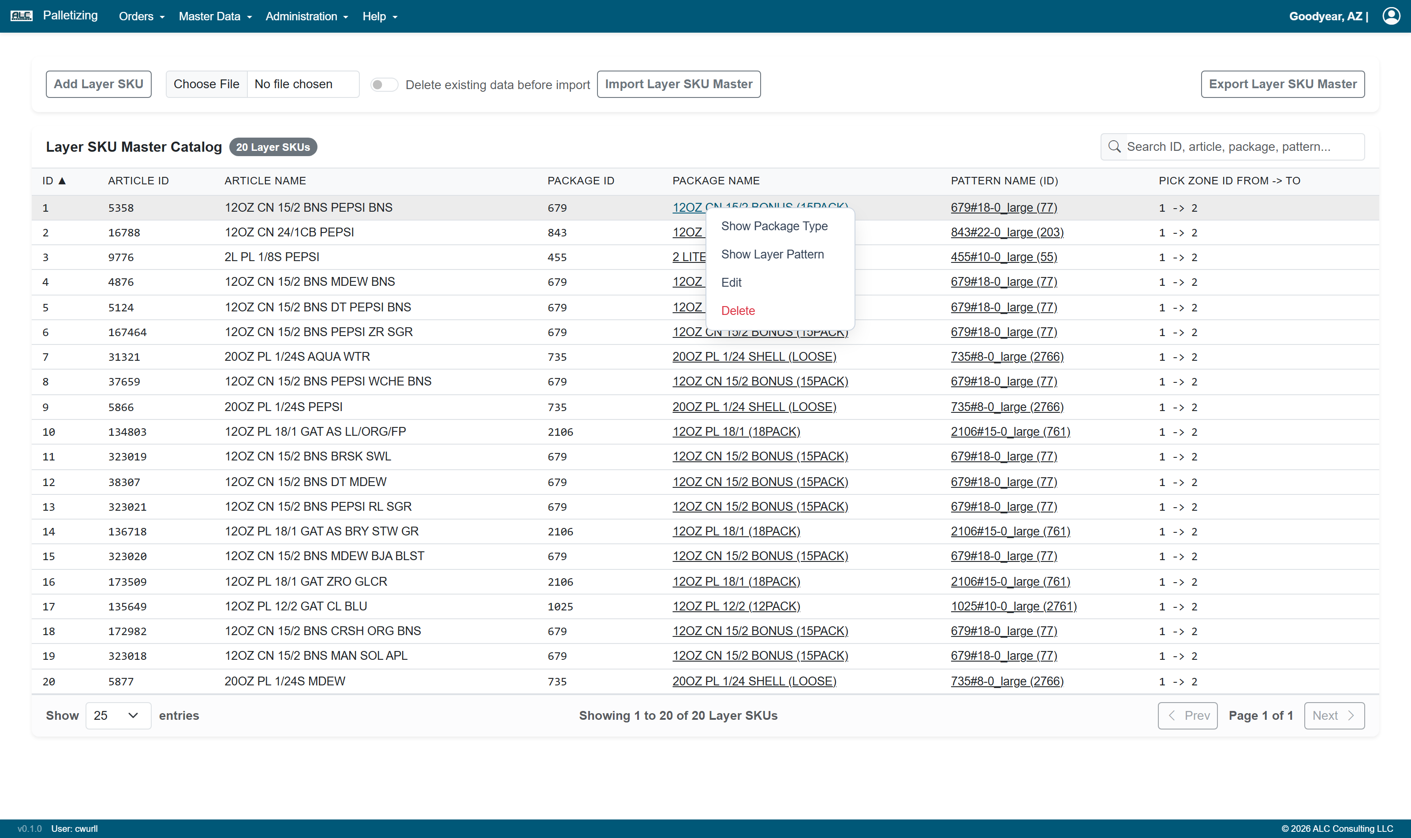Click the Prev page button
Screen dimensions: 1411x838
[x=1187, y=715]
